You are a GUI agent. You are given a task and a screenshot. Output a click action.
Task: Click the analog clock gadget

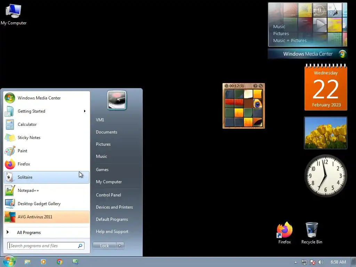click(325, 176)
